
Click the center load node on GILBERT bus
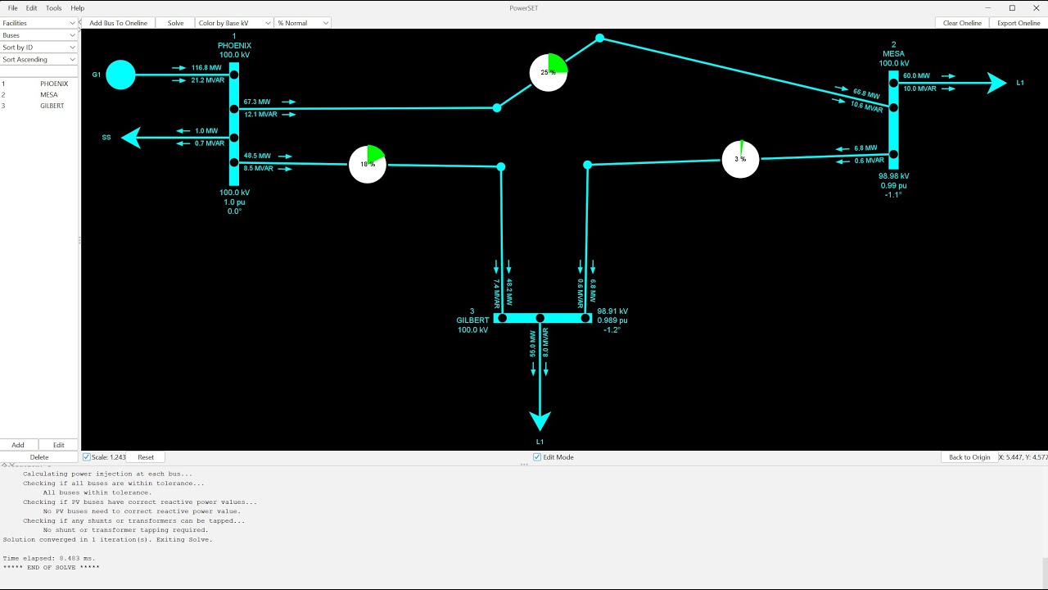(x=540, y=318)
